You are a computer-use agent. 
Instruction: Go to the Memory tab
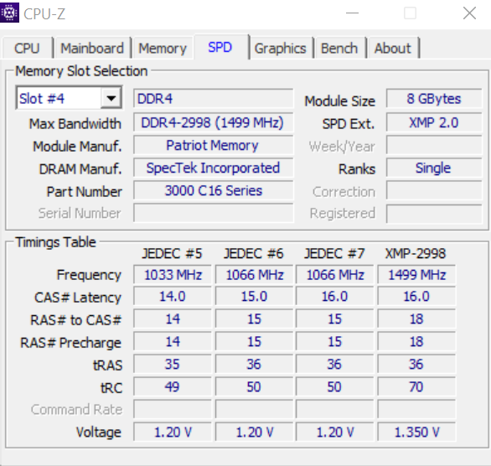(x=163, y=49)
